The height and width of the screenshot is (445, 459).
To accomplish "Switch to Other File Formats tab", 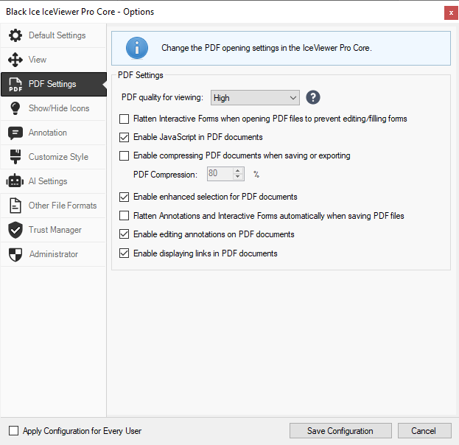I will [53, 206].
